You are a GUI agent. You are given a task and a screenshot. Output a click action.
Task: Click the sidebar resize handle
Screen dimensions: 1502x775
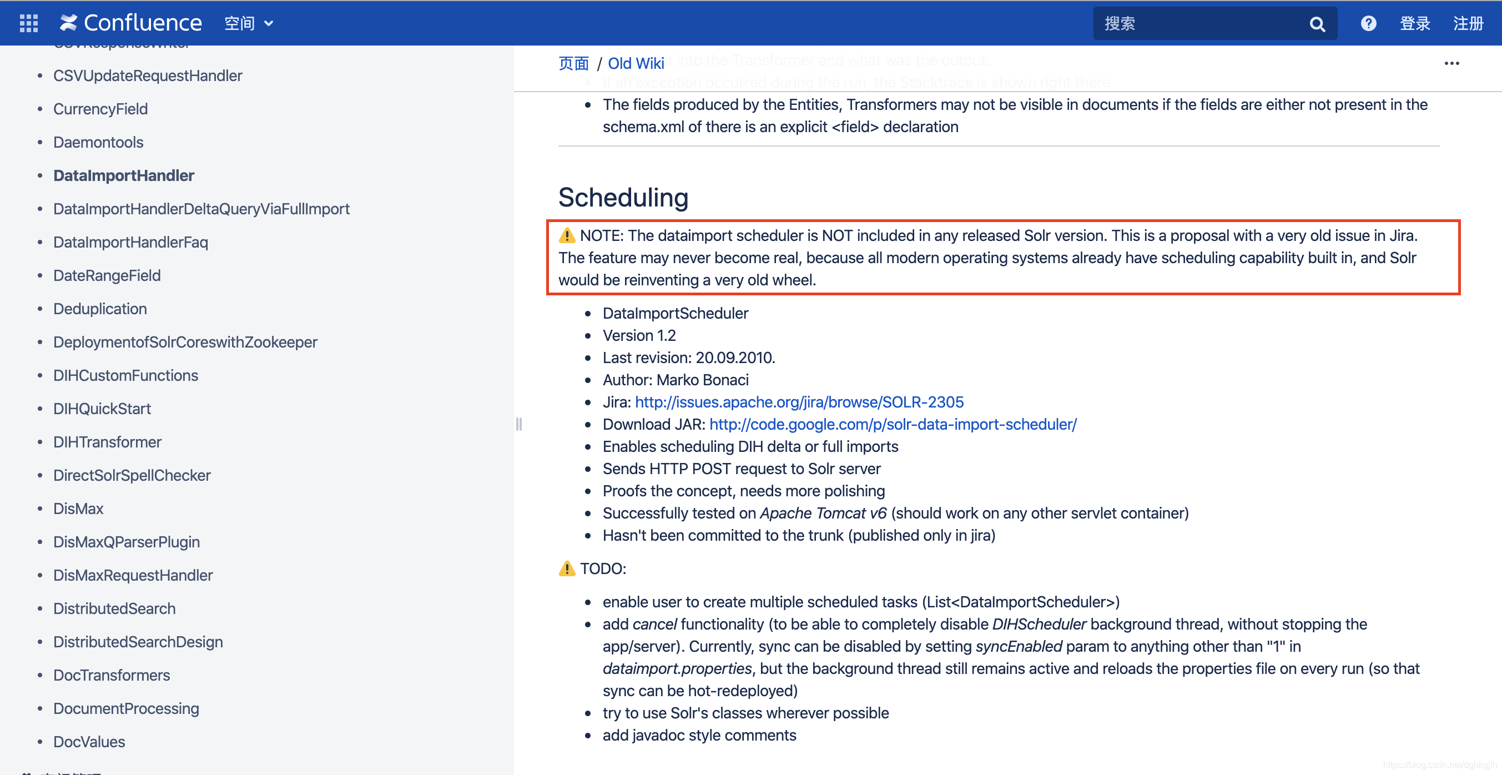(518, 424)
